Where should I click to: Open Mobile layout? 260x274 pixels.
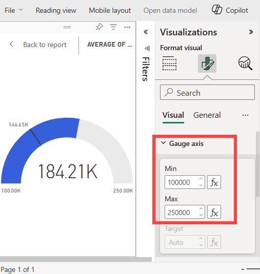point(110,10)
